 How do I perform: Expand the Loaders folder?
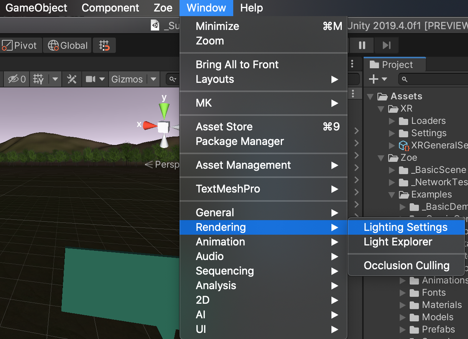point(392,121)
